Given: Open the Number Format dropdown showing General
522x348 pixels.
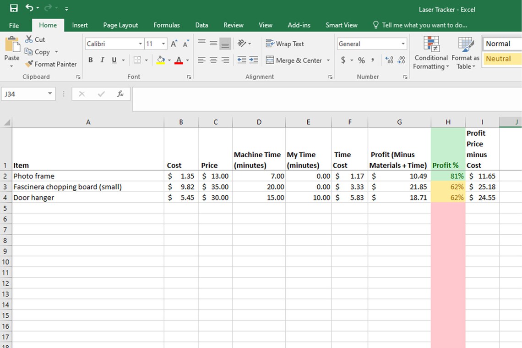Looking at the screenshot, I should (x=371, y=44).
